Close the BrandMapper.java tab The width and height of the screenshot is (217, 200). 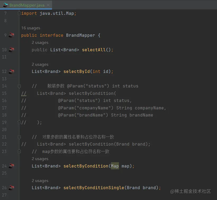click(48, 5)
